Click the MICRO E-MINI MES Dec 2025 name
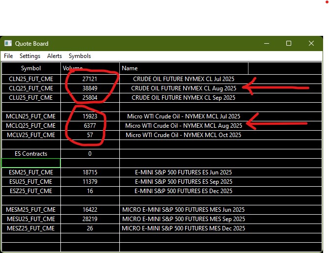 click(x=183, y=228)
